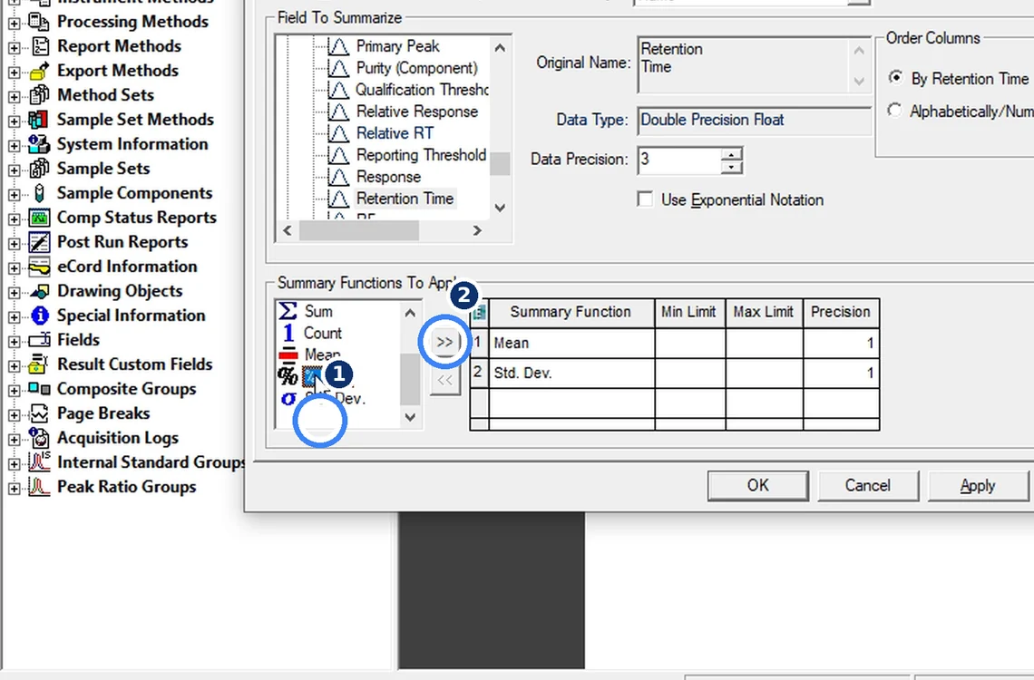
Task: Click the Drawing Objects icon
Action: pos(40,290)
